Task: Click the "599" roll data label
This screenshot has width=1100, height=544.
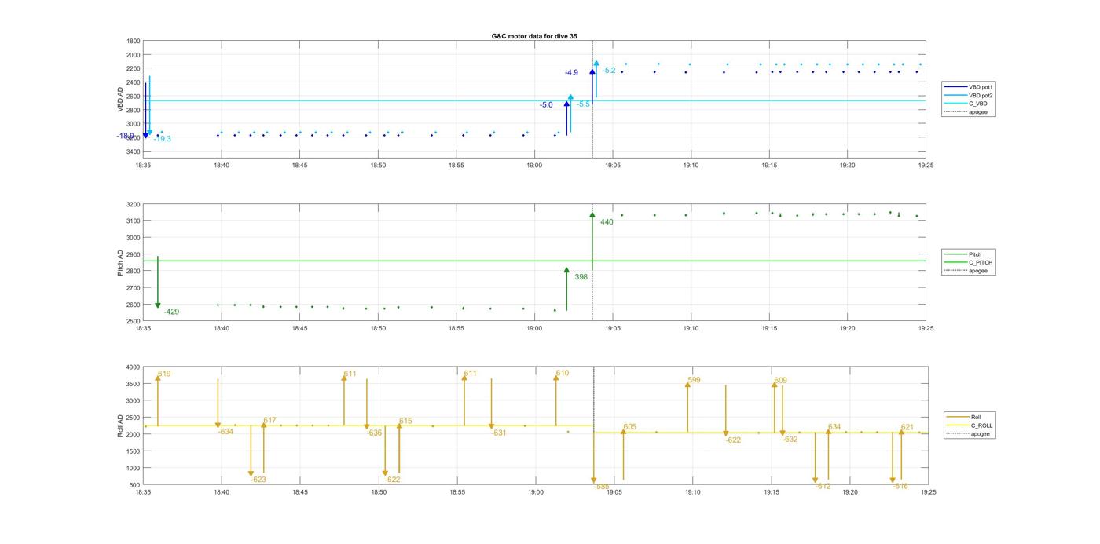Action: [x=694, y=380]
